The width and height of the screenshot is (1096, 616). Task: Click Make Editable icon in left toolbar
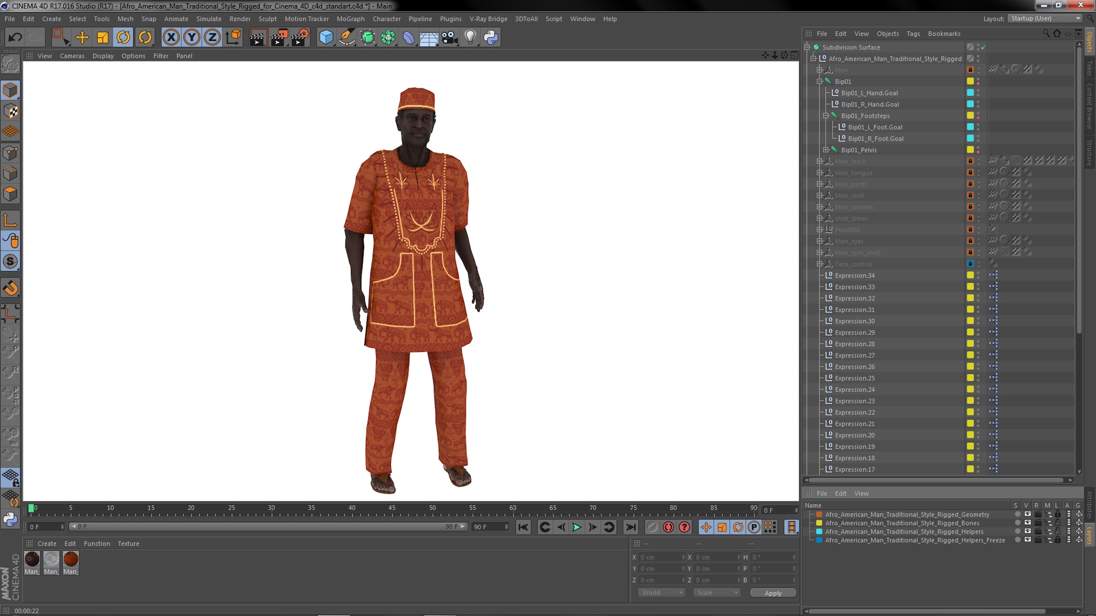click(x=10, y=64)
